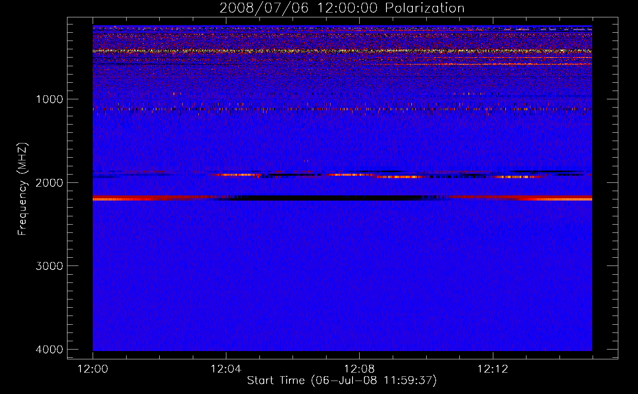
Task: Click the 4000 frequency tick label
Action: 49,349
